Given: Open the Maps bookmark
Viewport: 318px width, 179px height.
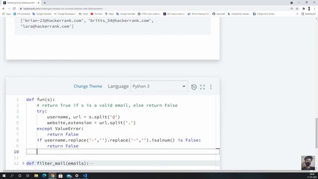Looking at the screenshot, I should click(109, 14).
